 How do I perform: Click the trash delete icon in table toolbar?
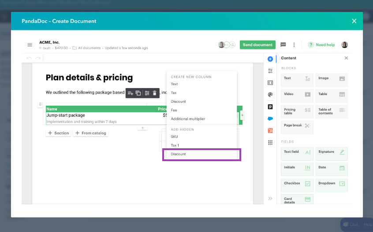tap(155, 93)
